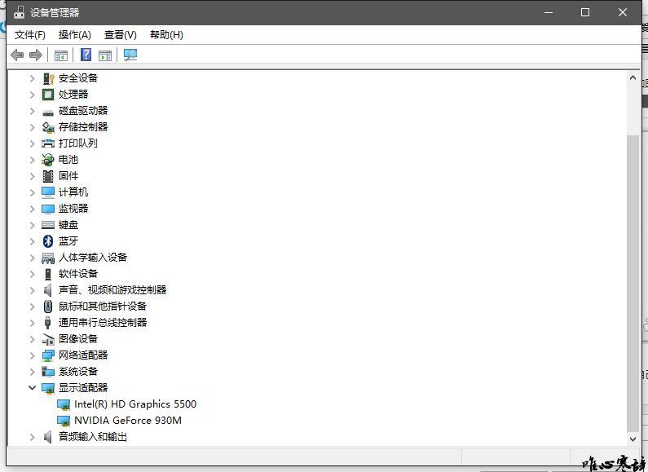This screenshot has width=648, height=472.
Task: Open the 操作(A) menu
Action: tap(74, 35)
